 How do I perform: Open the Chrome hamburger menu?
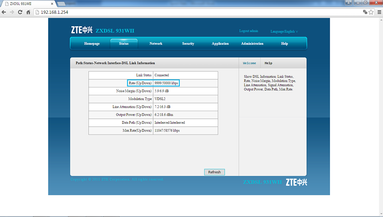tap(379, 12)
